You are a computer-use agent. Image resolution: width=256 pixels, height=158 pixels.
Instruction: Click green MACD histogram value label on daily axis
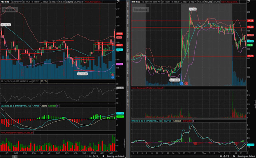(x=120, y=116)
